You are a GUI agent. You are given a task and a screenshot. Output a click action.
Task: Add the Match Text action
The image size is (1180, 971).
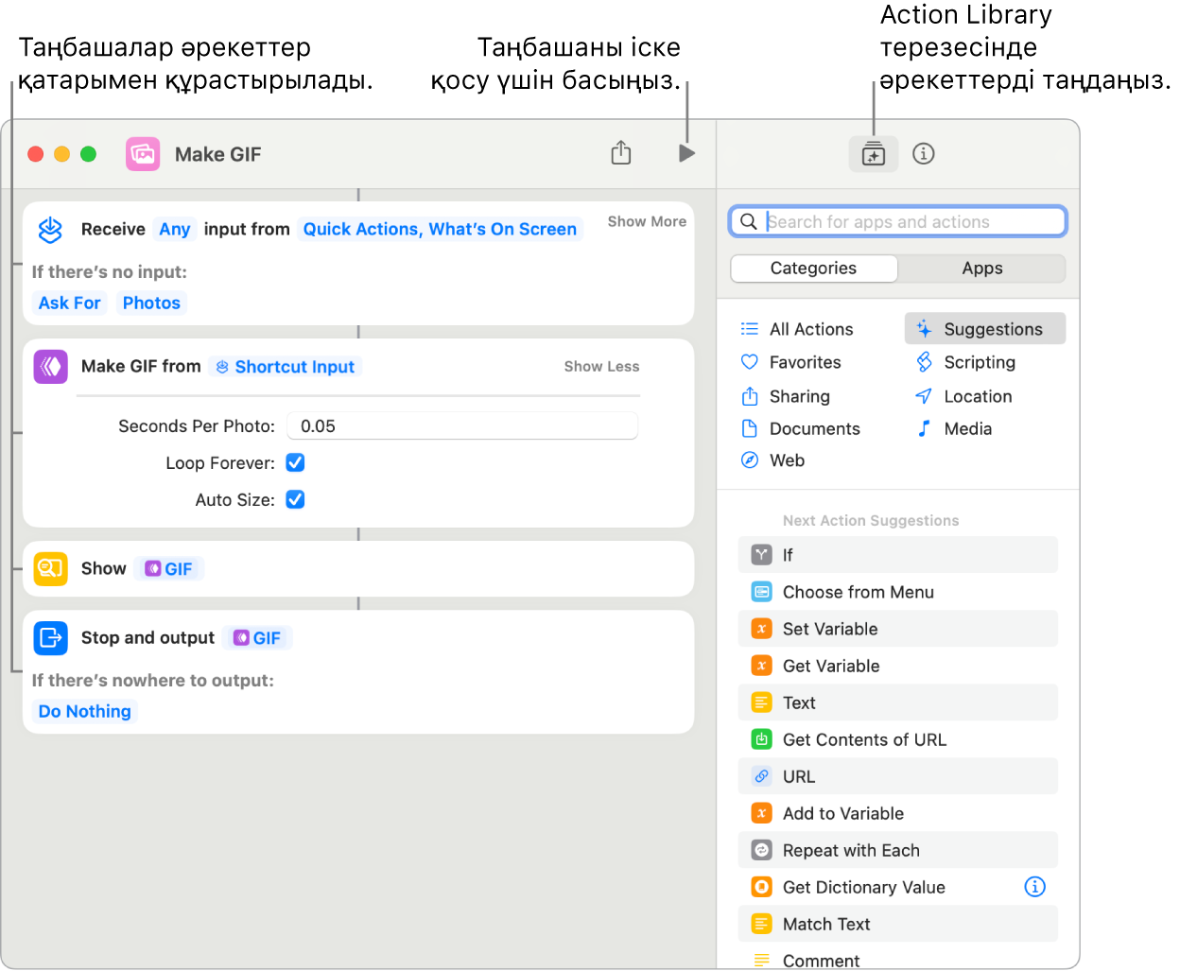pyautogui.click(x=897, y=924)
